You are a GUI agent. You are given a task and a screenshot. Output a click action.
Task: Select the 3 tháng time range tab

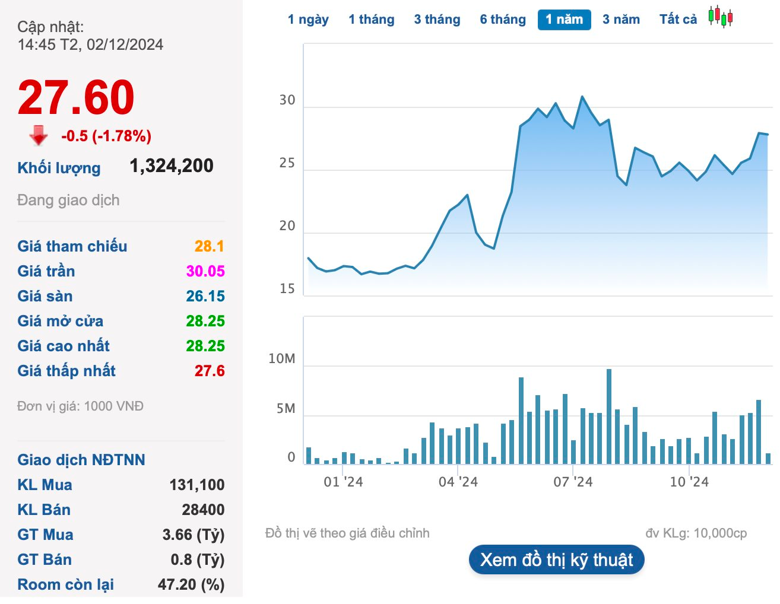pos(437,20)
